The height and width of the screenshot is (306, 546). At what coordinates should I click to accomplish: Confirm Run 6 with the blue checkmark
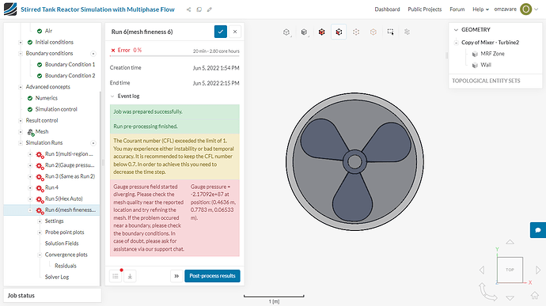point(221,32)
